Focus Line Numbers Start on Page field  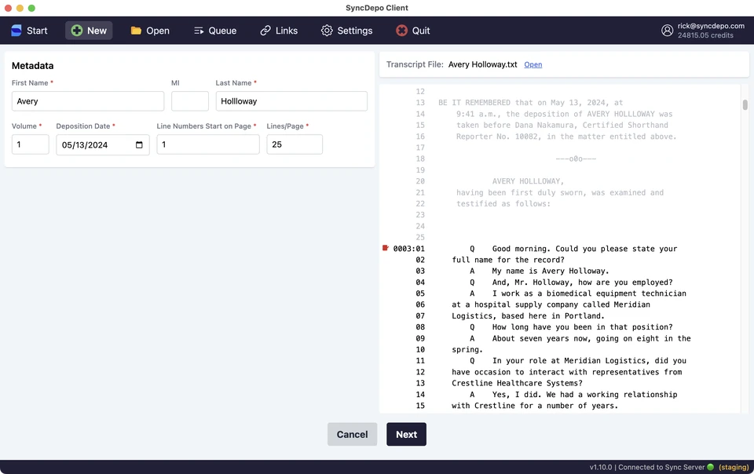click(x=208, y=144)
